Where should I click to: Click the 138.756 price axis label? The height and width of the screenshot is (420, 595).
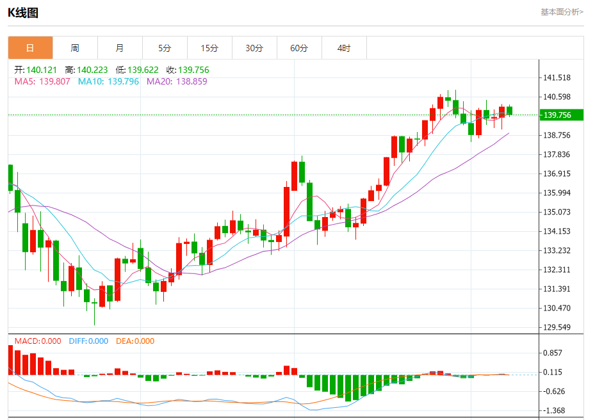tap(557, 136)
